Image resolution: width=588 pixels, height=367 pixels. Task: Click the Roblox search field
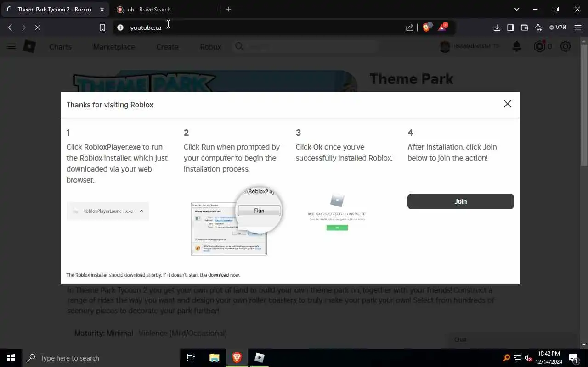305,46
